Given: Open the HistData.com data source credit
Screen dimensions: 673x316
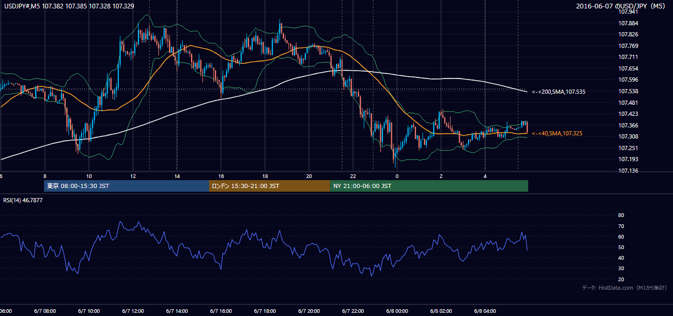Looking at the screenshot, I should click(x=625, y=288).
